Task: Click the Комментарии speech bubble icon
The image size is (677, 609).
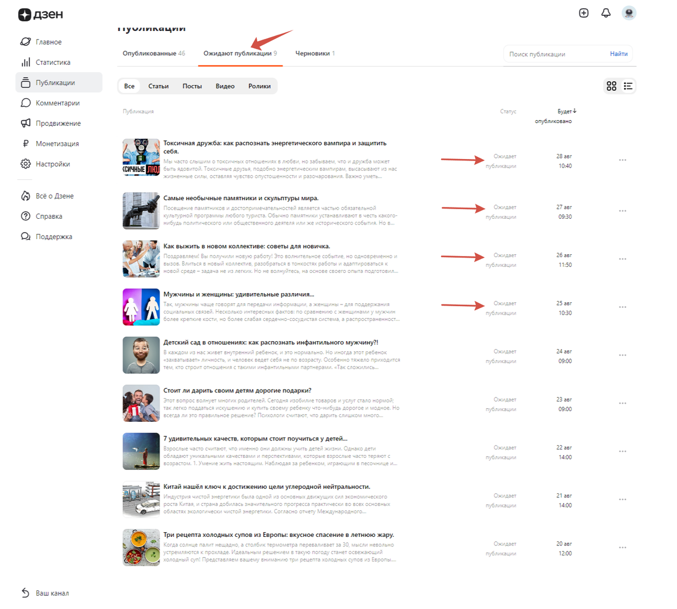Action: (x=25, y=103)
